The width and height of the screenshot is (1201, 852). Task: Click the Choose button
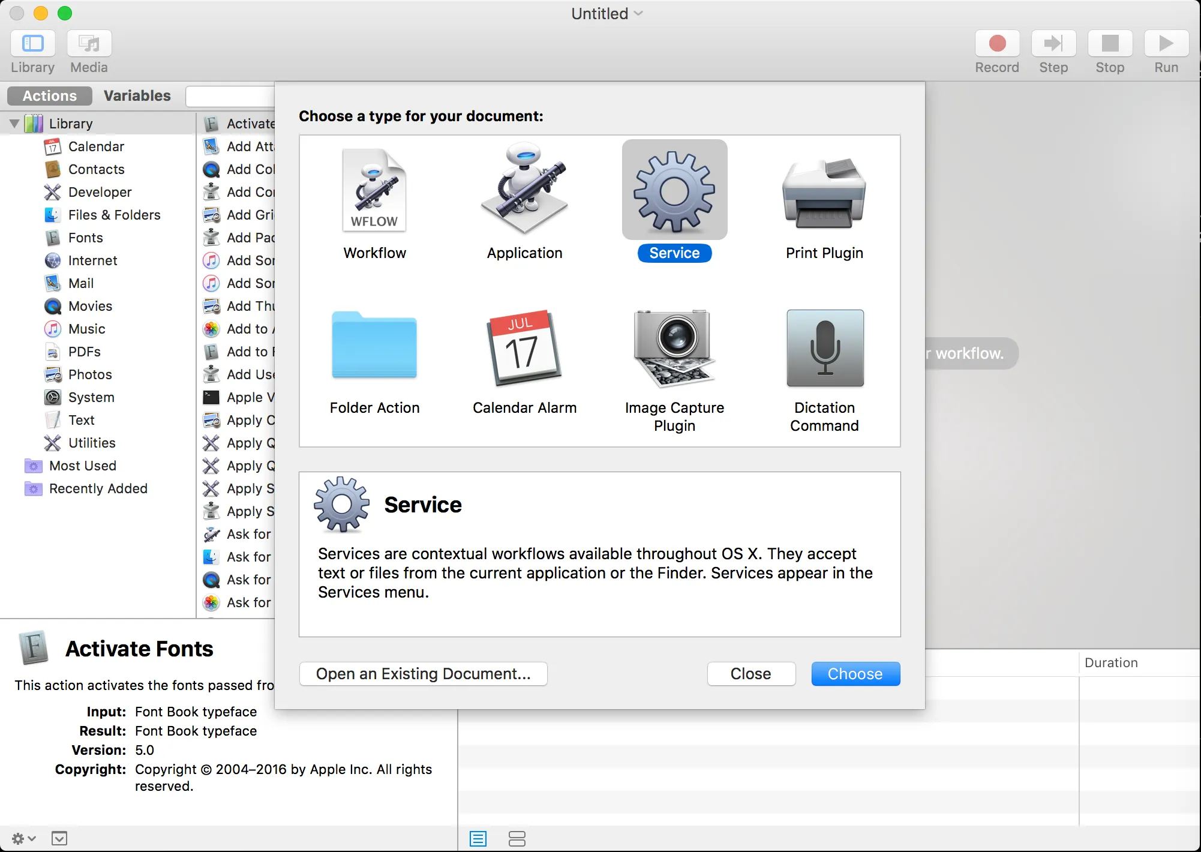pos(855,674)
